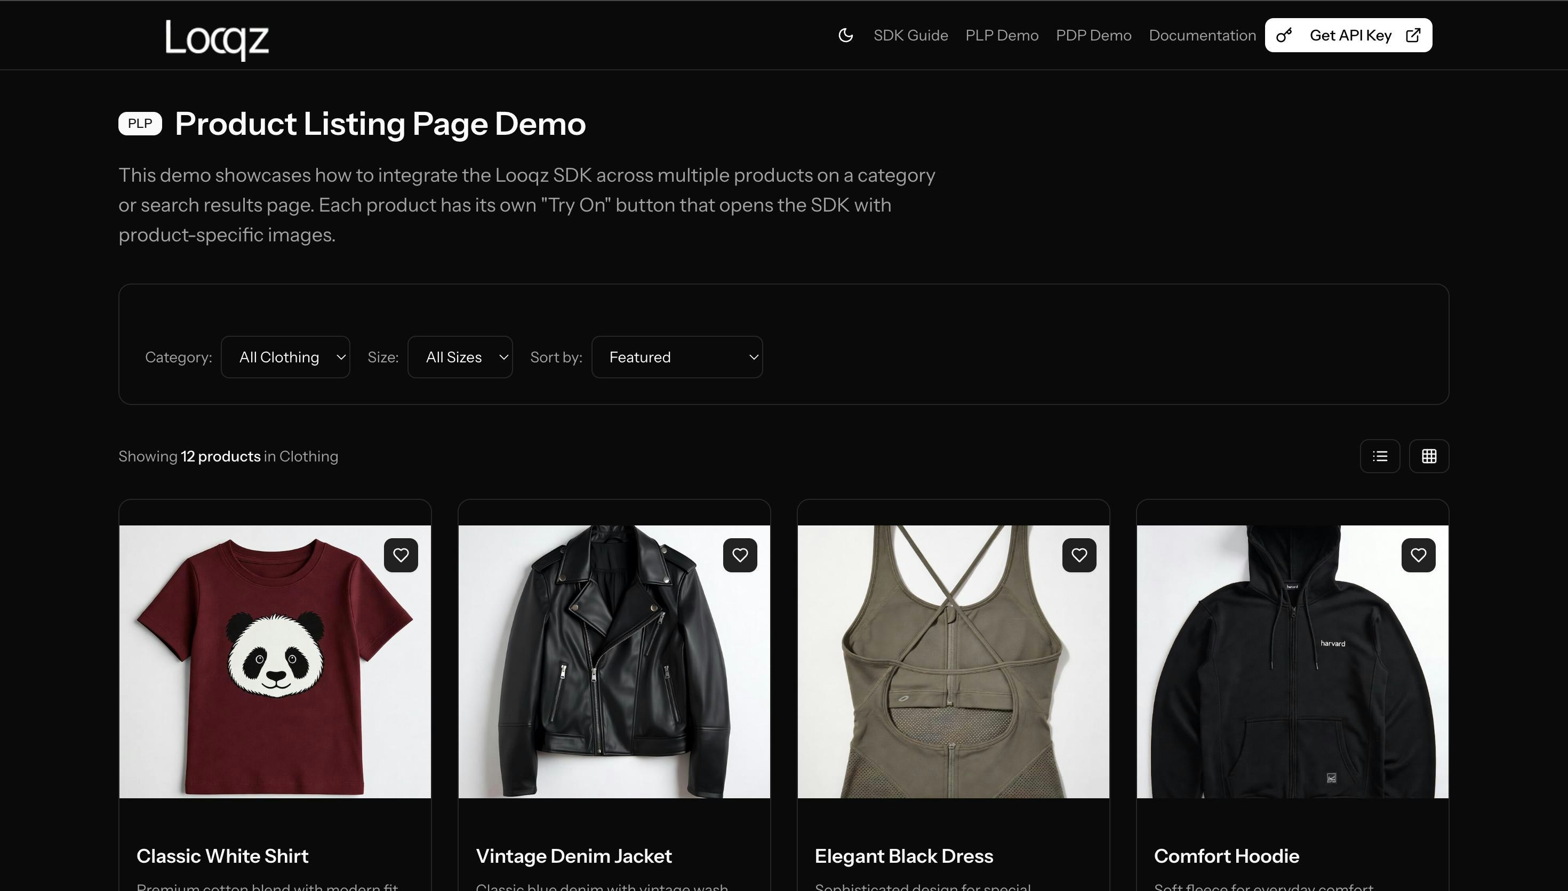Favorite the Classic White Shirt
Viewport: 1568px width, 891px height.
(x=401, y=555)
